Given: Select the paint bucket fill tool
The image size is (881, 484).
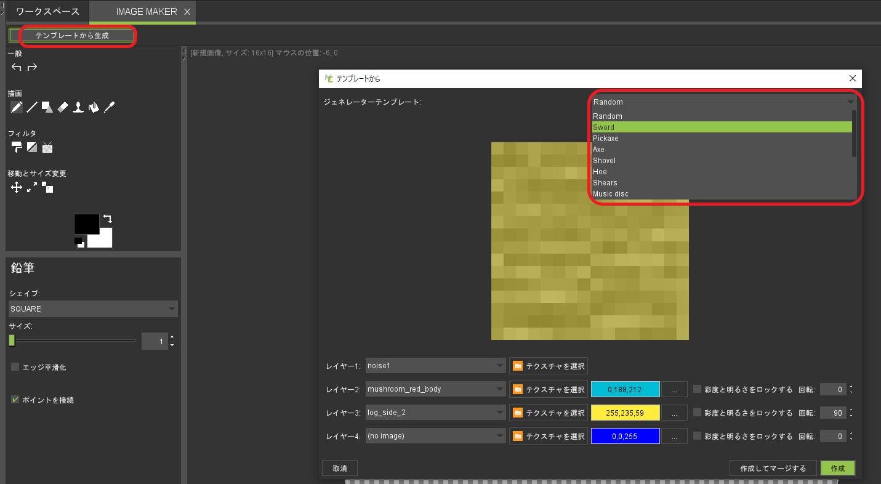Looking at the screenshot, I should coord(94,107).
